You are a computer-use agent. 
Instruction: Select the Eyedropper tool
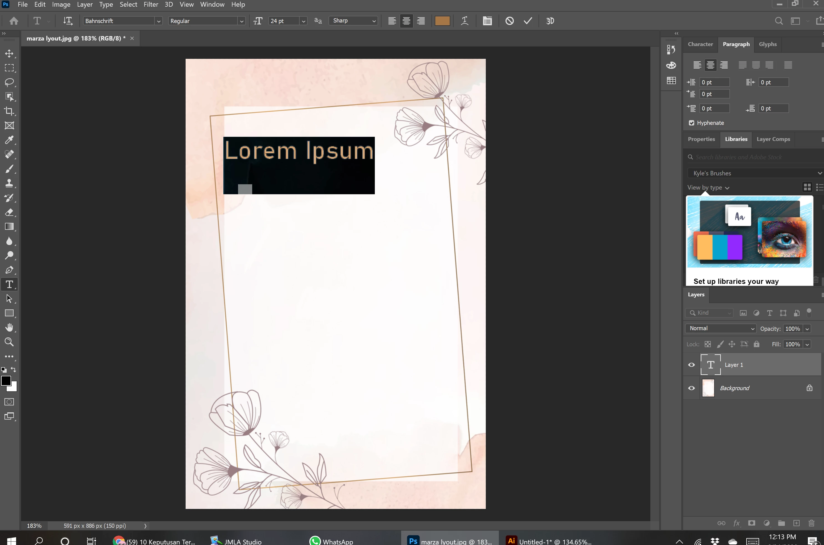point(9,140)
